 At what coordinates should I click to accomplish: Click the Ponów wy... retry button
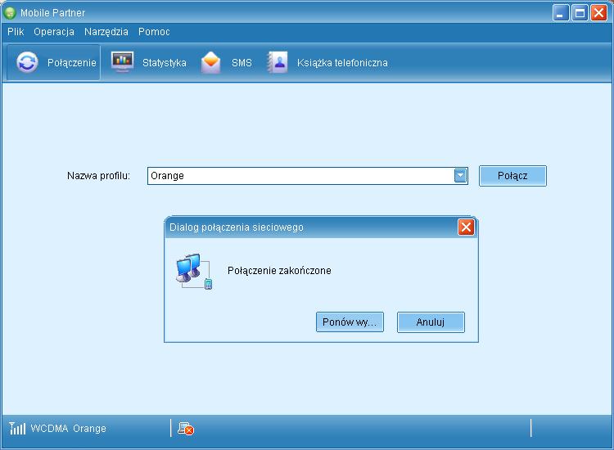click(x=350, y=322)
